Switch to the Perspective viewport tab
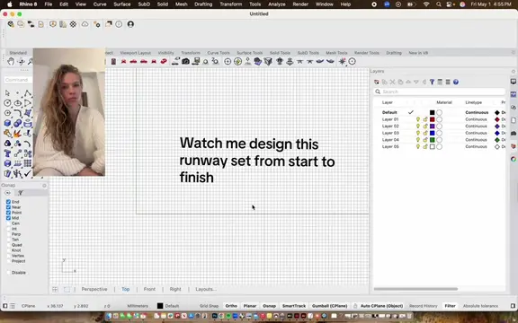518x323 pixels. click(94, 289)
